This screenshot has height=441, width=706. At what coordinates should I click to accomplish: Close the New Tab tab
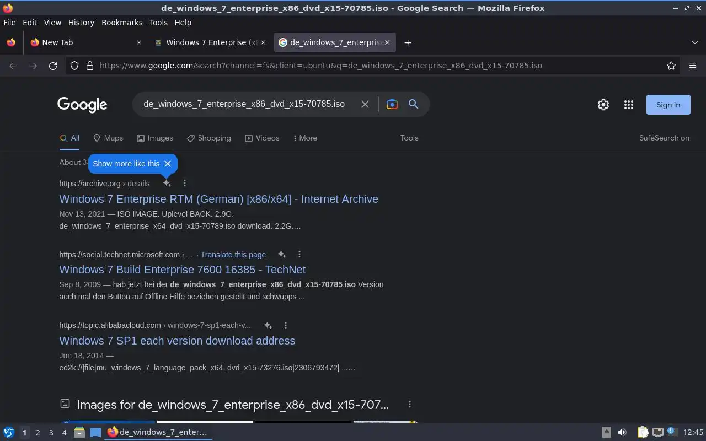click(138, 42)
